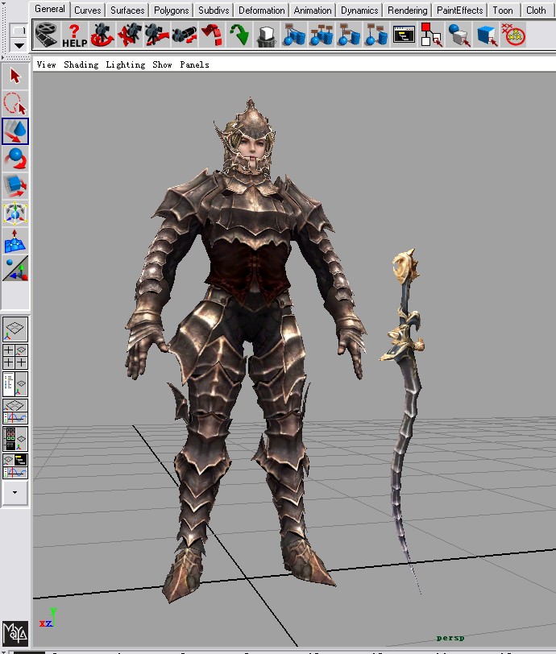
Task: Click the sideways camera with small red arrows
Action: tap(184, 35)
